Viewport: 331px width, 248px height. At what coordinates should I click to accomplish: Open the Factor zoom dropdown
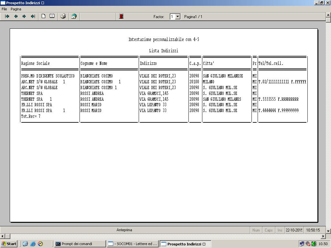[x=178, y=17]
